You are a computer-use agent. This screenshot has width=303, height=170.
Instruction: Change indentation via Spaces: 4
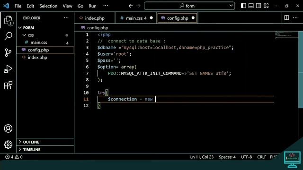227,157
